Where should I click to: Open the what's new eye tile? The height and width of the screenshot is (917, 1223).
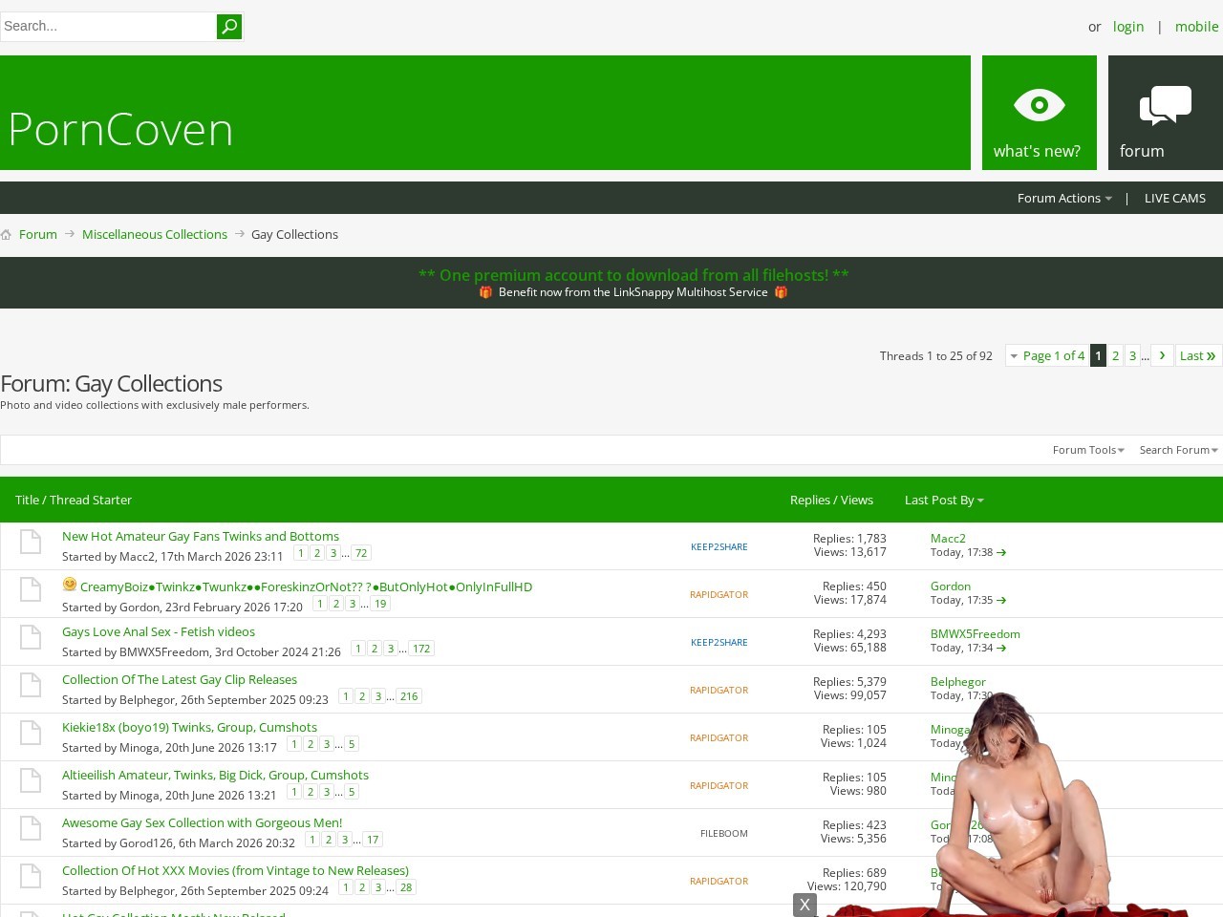pyautogui.click(x=1040, y=113)
